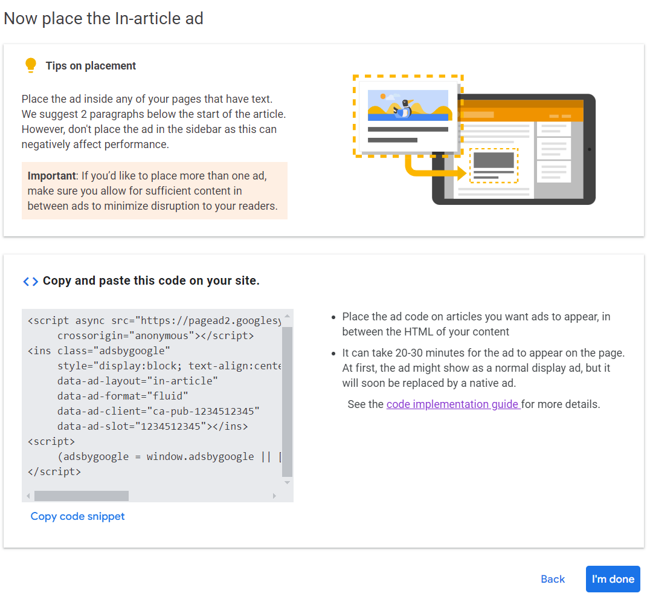Click the code box scroll left arrow
This screenshot has width=650, height=599.
pos(28,496)
